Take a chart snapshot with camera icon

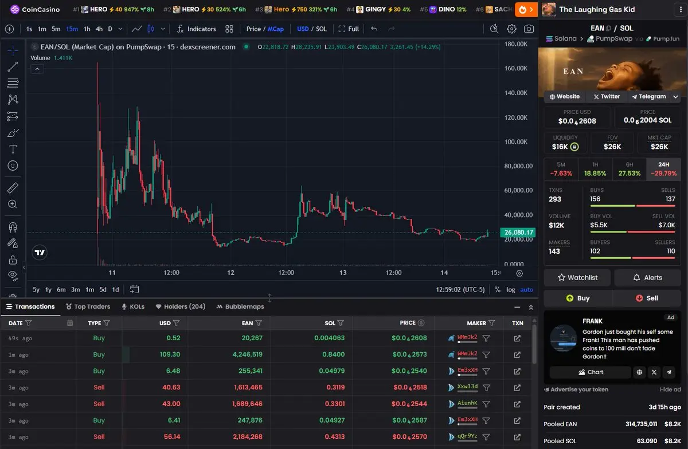[529, 29]
